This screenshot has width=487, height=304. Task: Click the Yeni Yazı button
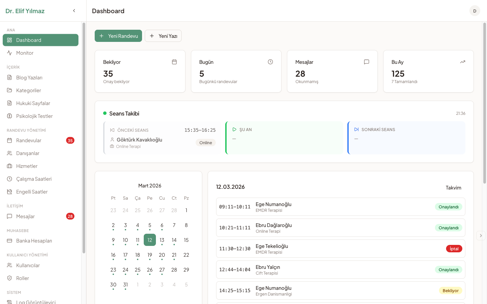pos(163,36)
